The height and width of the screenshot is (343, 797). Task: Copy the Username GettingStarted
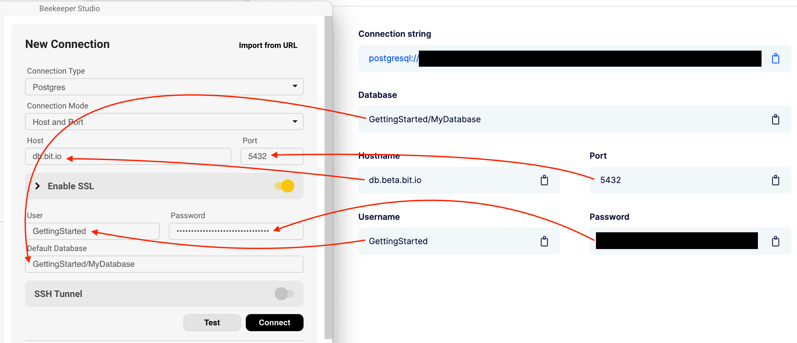pos(544,241)
